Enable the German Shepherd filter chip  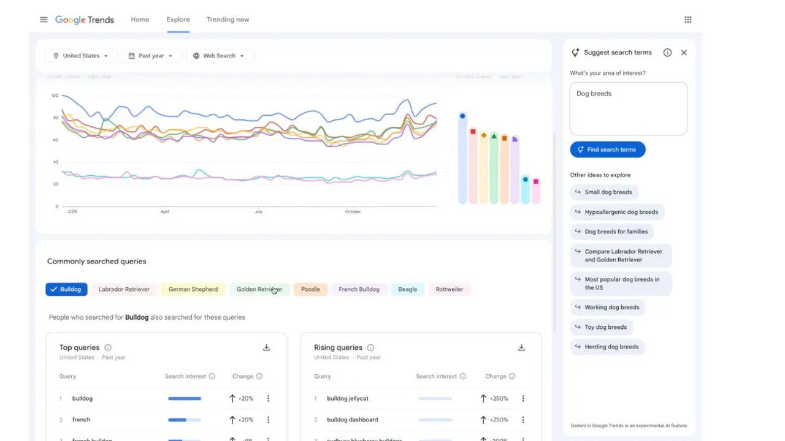[x=193, y=288]
